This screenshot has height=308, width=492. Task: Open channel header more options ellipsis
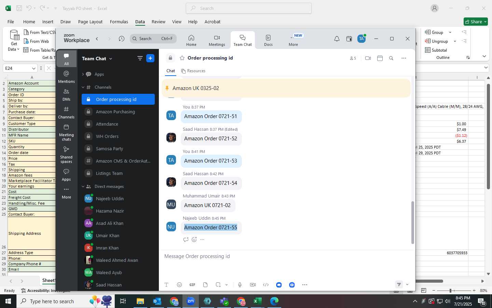pos(404,58)
